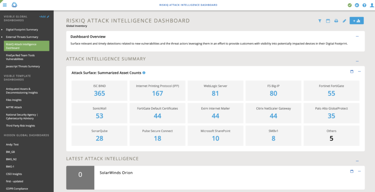Screen dimensions: 375x192
Task: Click the green status checkmark icon
Action: [350, 5]
